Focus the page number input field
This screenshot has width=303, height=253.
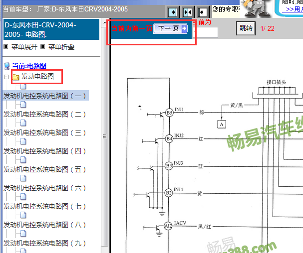[206, 32]
